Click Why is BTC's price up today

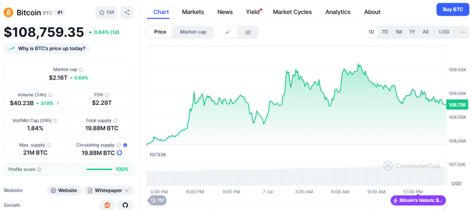point(47,48)
